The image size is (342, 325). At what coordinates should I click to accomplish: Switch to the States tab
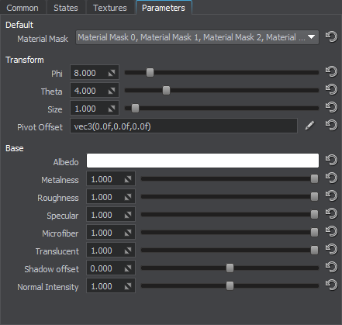pyautogui.click(x=66, y=8)
